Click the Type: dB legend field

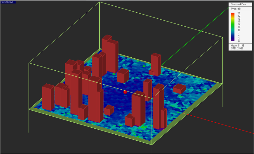pyautogui.click(x=236, y=9)
